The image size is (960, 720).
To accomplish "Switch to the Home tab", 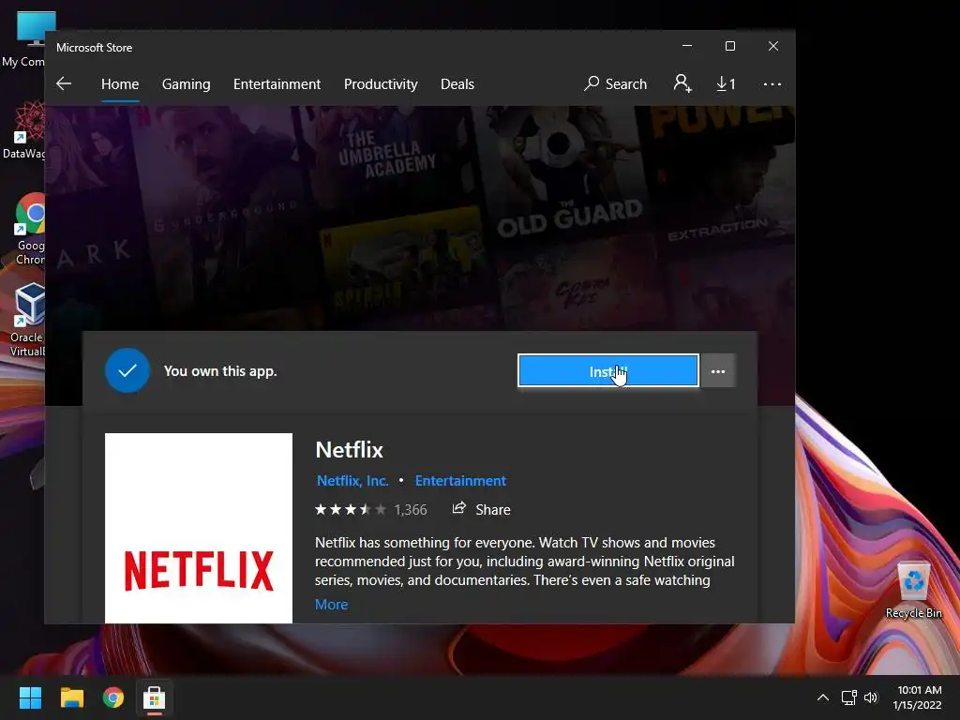I will (120, 83).
